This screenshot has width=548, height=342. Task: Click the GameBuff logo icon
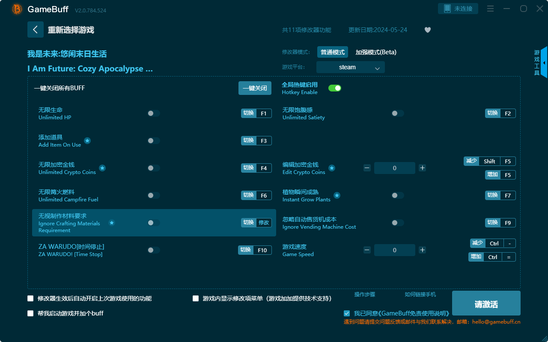coord(17,9)
